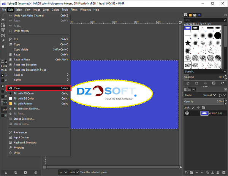Screen dimensions: 228x176
Task: Select large solid black circle brush
Action: (218, 35)
